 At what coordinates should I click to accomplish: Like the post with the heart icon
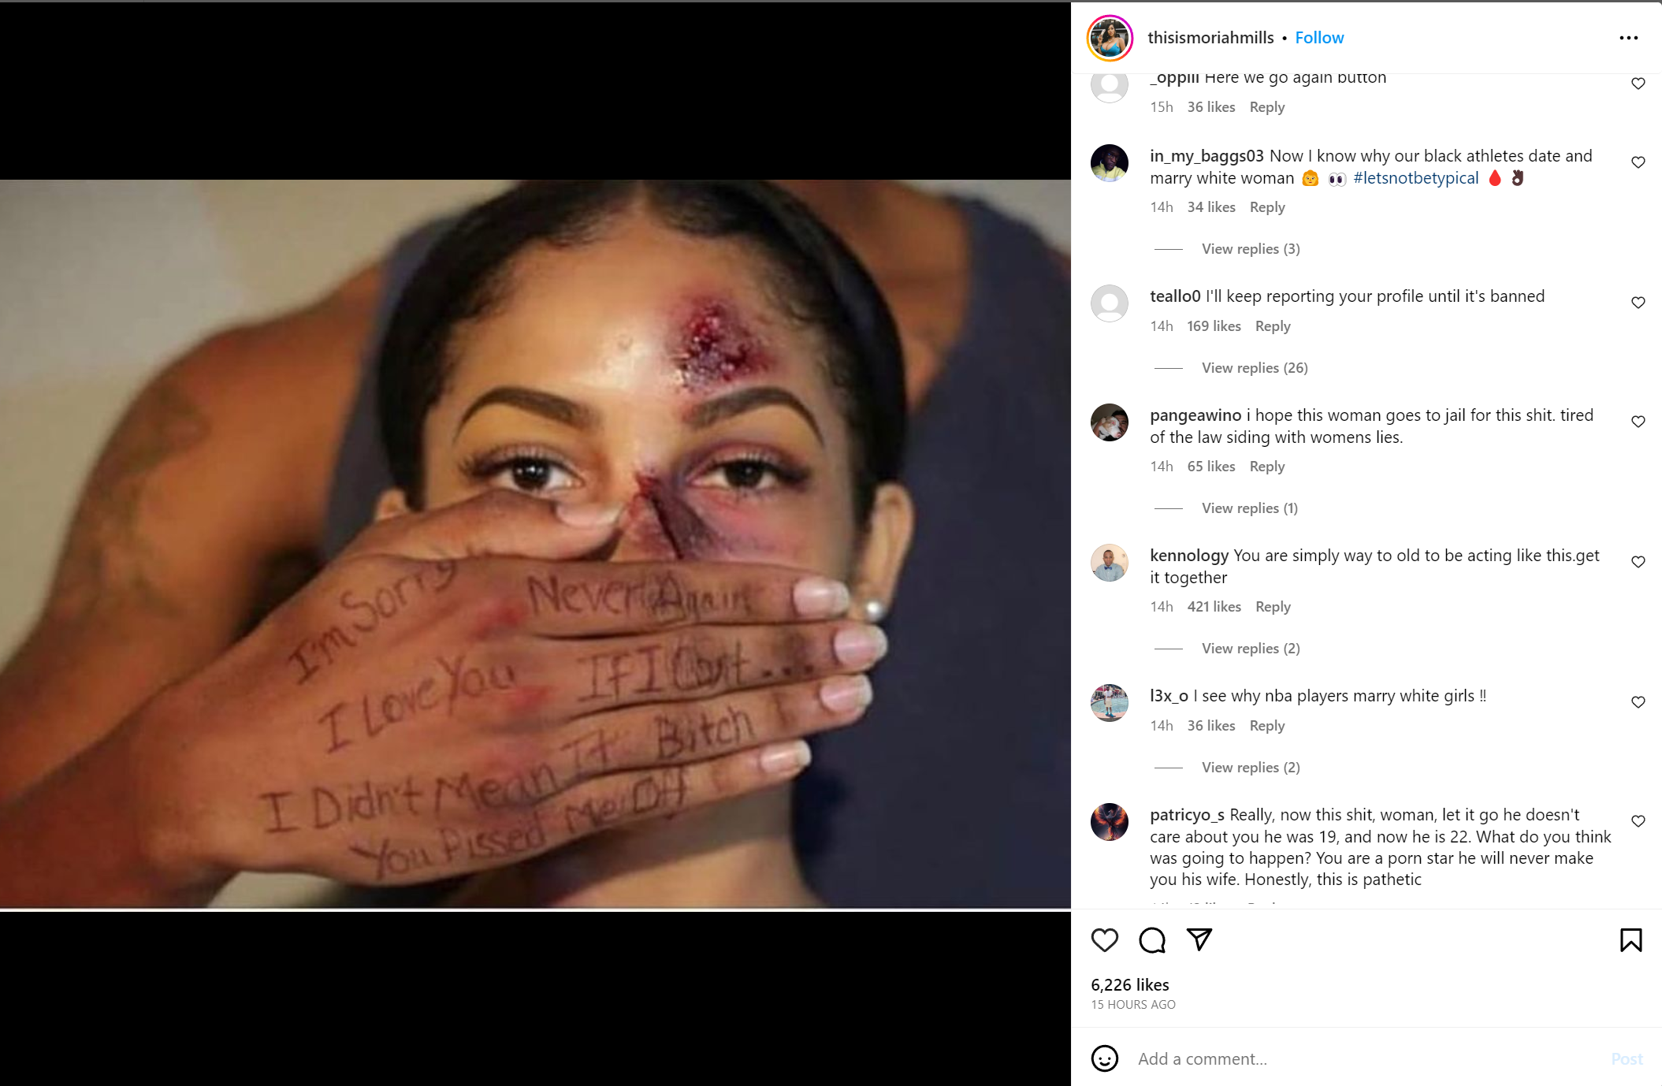(x=1104, y=939)
